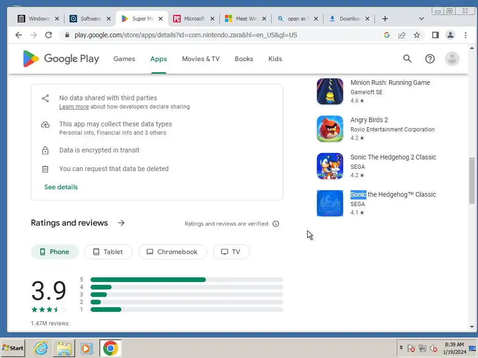Reload the page with refresh icon

point(49,35)
